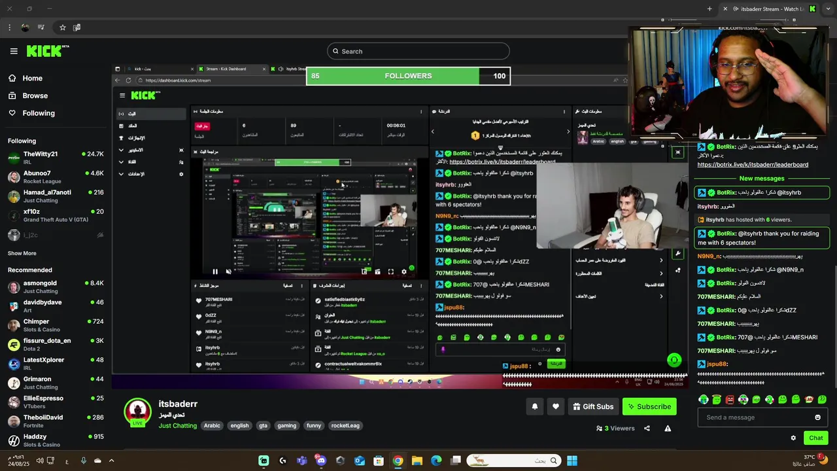
Task: Open Windows Start menu
Action: click(572, 461)
